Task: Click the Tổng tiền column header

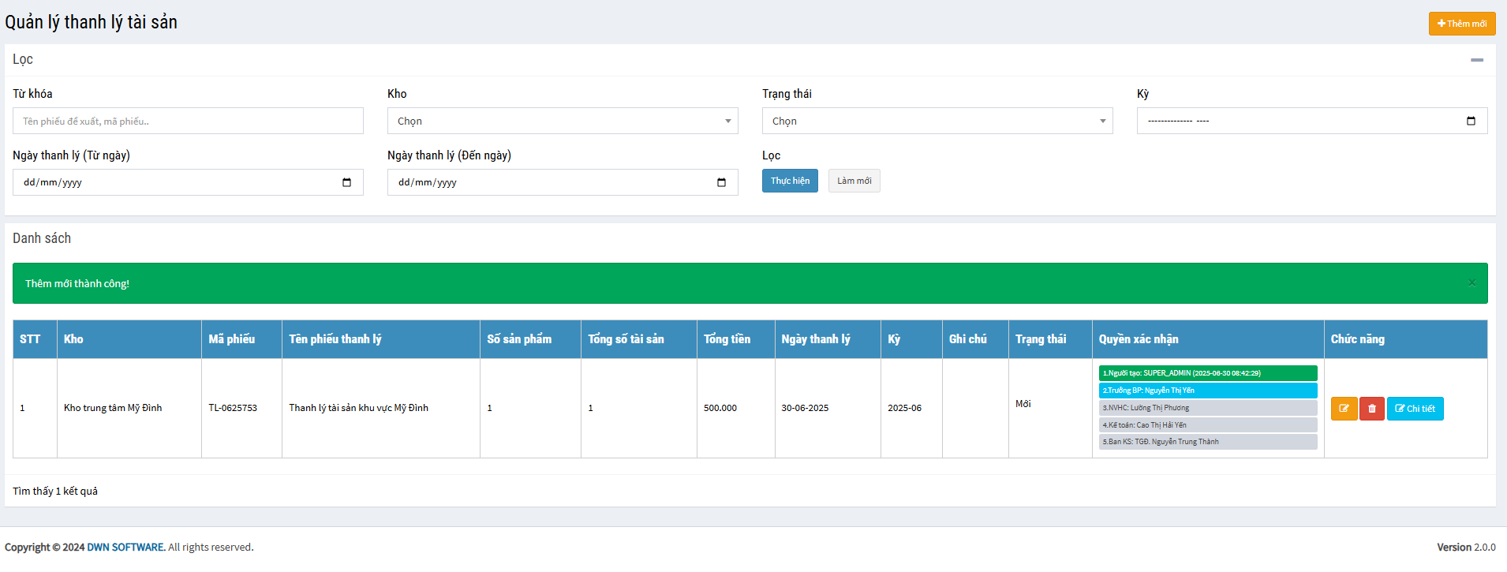Action: tap(727, 339)
